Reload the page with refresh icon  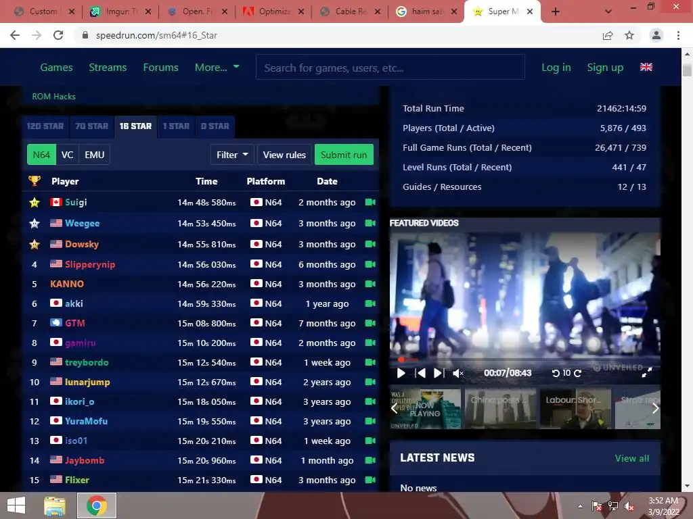[x=58, y=35]
